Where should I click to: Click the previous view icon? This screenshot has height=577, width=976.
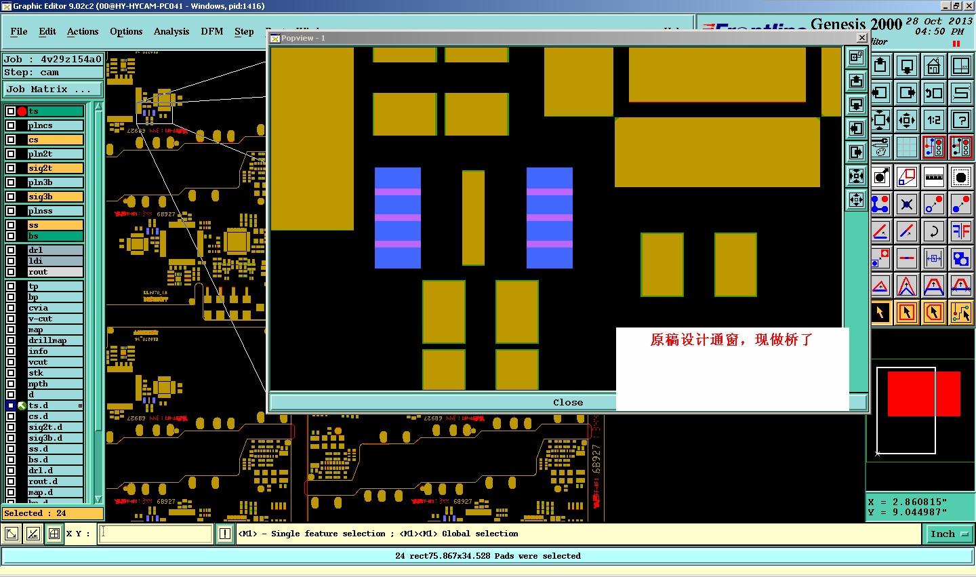tap(934, 93)
